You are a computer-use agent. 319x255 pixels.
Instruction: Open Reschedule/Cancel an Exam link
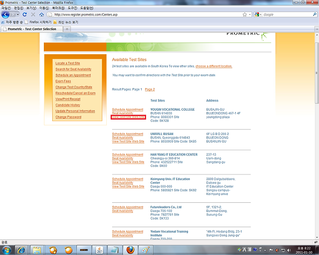click(75, 93)
